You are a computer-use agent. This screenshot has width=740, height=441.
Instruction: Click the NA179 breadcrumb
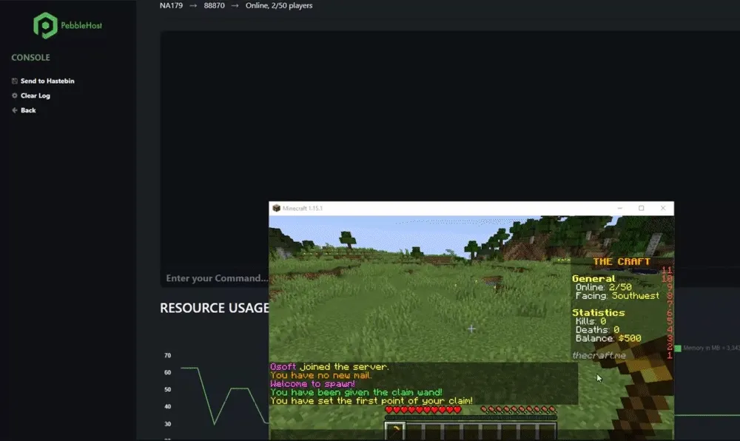[x=172, y=6]
